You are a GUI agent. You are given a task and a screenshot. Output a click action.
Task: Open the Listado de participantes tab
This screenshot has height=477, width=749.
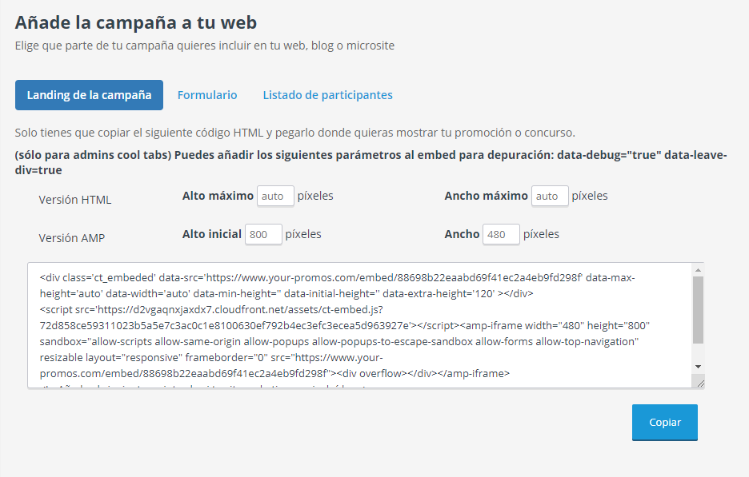tap(328, 95)
